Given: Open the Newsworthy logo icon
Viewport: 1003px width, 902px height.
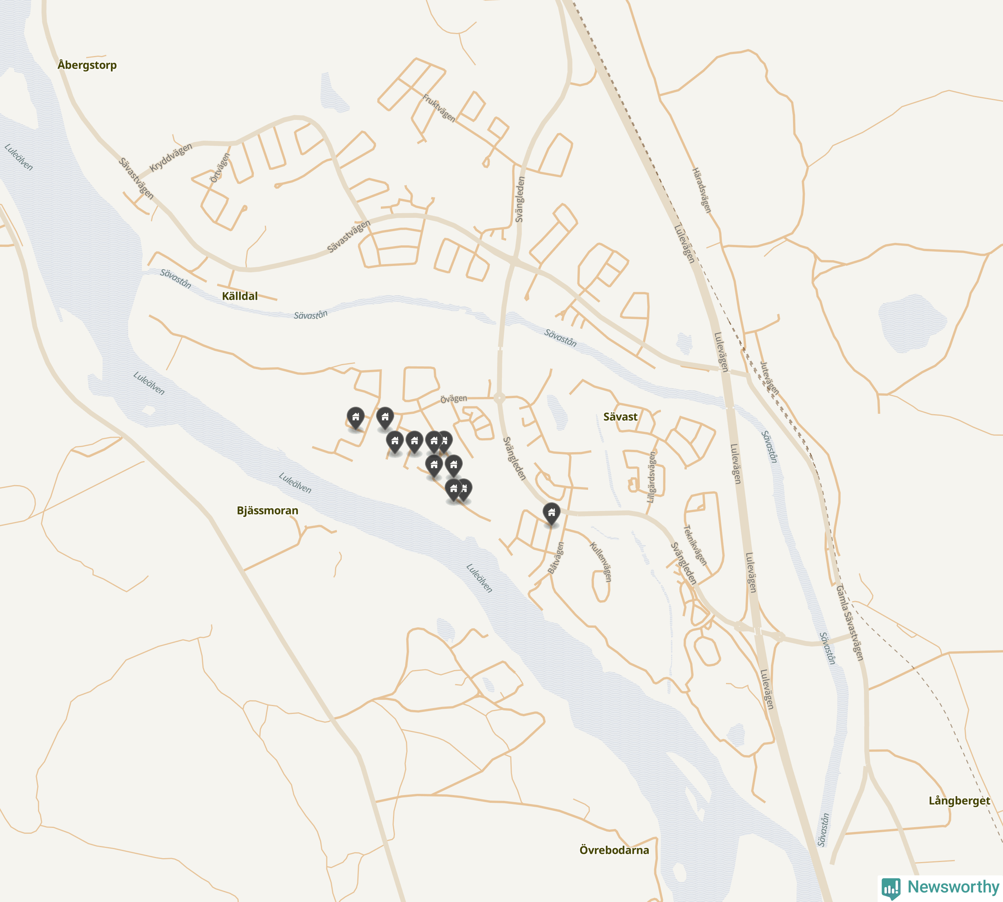Looking at the screenshot, I should click(891, 888).
